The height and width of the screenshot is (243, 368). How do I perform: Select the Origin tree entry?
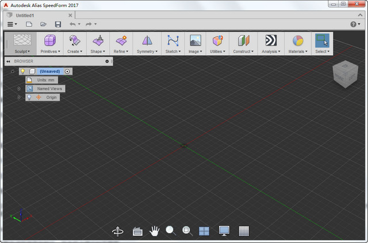51,97
